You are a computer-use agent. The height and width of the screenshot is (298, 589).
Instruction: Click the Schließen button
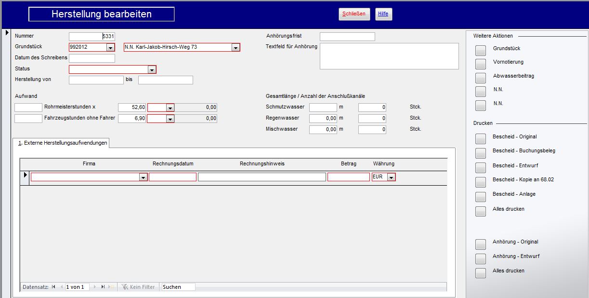(354, 14)
